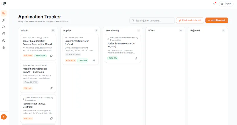Click Jun 29, 2026 date on Produktionsmitarbeiter card
Viewport: 237px width, 125px height.
[x=31, y=82]
